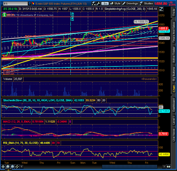Switch to the Trade side tab
The image size is (177, 171).
click(x=174, y=12)
